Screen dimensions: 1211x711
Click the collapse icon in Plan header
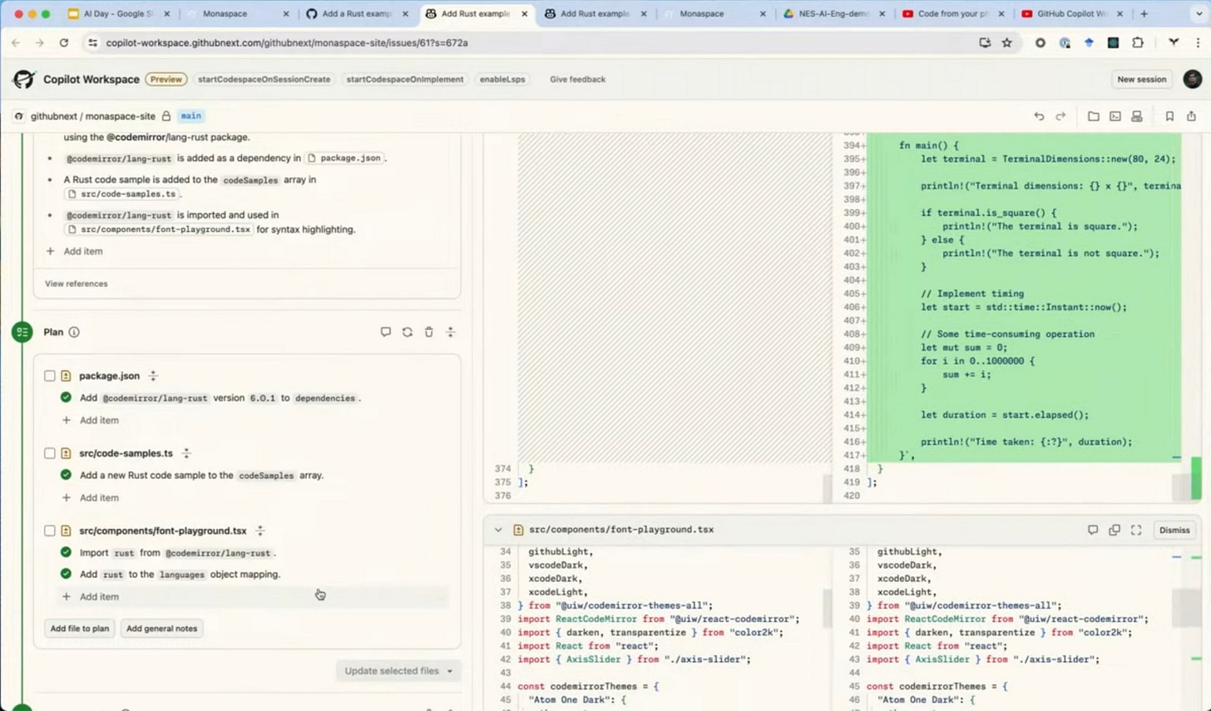tap(451, 332)
